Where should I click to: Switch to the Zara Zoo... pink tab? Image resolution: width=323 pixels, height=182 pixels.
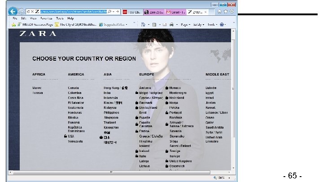154,12
